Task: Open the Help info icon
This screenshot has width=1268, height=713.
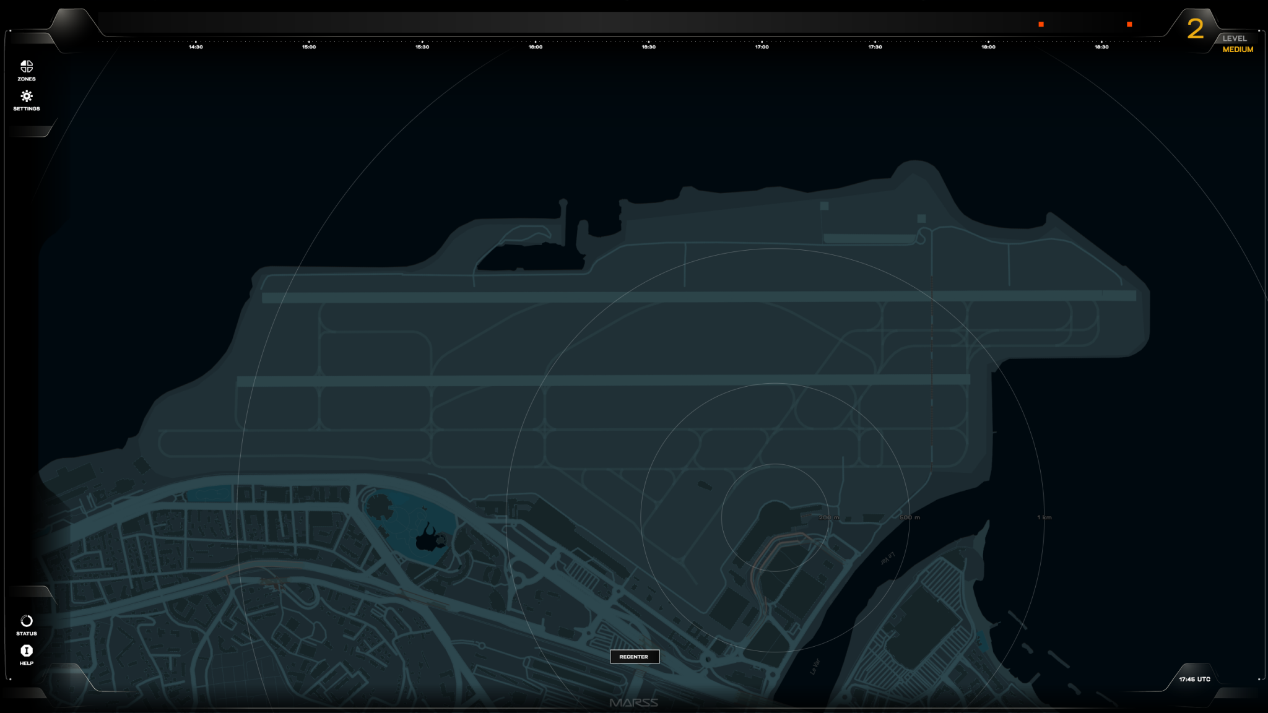Action: 27,650
